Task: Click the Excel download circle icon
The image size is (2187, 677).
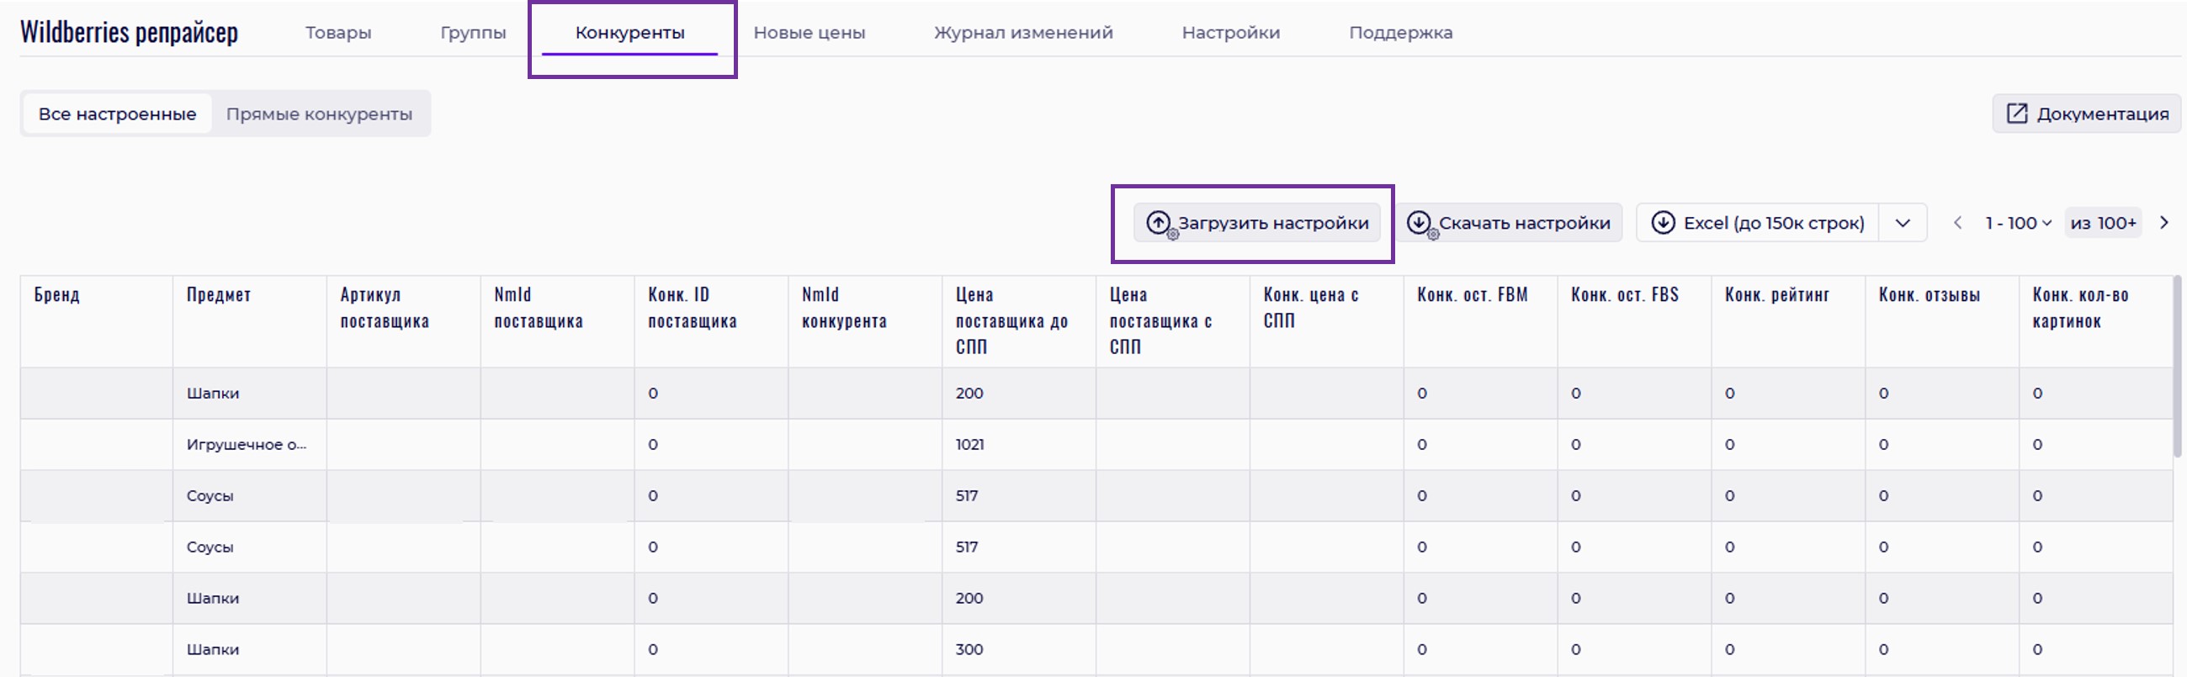Action: point(1662,223)
